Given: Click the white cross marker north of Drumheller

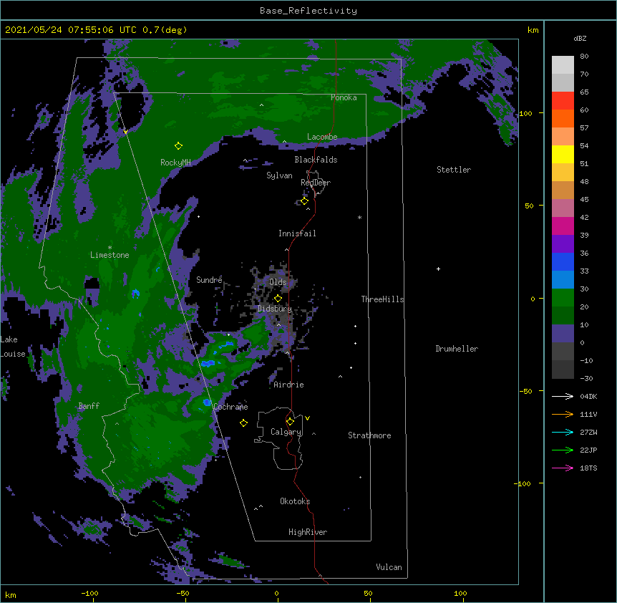Looking at the screenshot, I should [438, 269].
